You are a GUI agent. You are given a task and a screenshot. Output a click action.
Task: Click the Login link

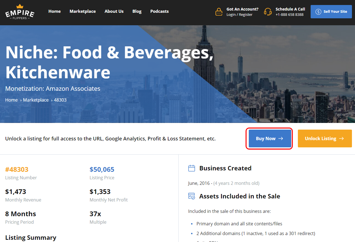click(x=231, y=15)
